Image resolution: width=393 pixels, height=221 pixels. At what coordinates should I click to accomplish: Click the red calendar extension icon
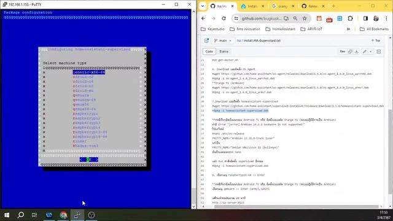pos(319,18)
